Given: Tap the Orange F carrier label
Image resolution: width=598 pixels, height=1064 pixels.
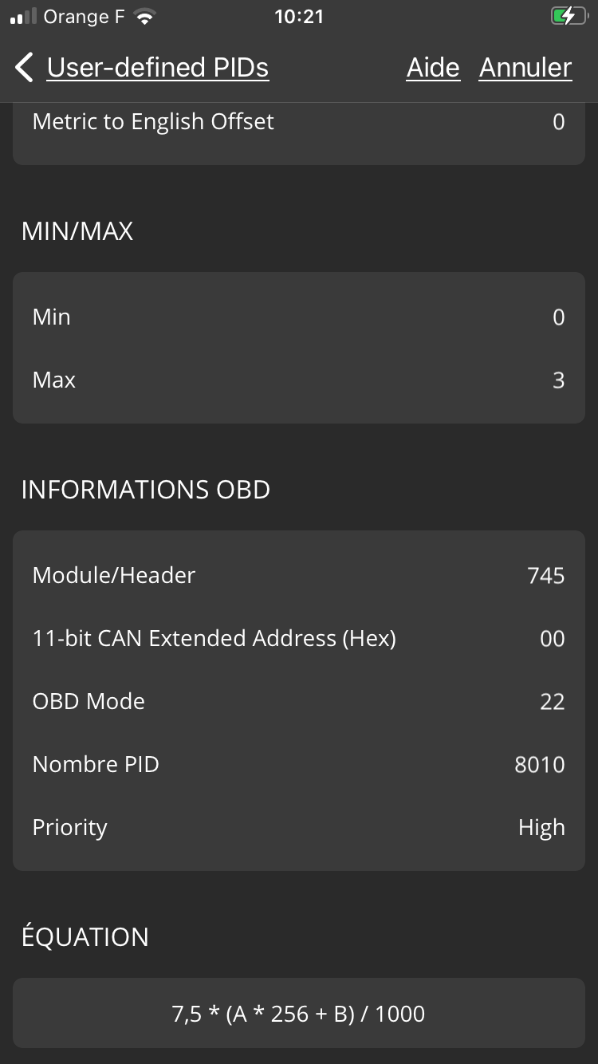Looking at the screenshot, I should pyautogui.click(x=85, y=17).
